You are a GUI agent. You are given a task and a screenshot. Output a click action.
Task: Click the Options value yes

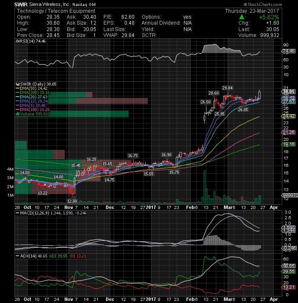point(187,17)
